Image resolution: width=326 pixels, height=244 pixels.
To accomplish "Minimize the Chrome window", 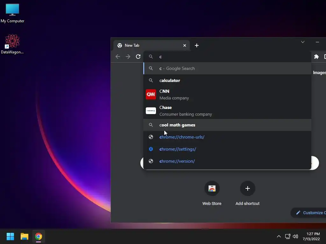I will point(317,42).
